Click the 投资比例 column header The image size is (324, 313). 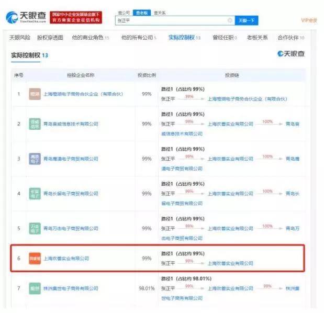click(x=147, y=75)
